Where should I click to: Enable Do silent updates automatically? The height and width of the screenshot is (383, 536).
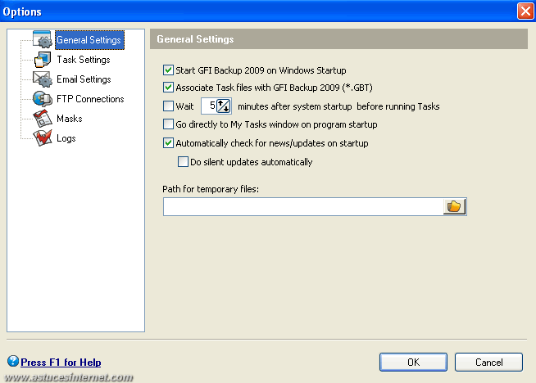(183, 162)
